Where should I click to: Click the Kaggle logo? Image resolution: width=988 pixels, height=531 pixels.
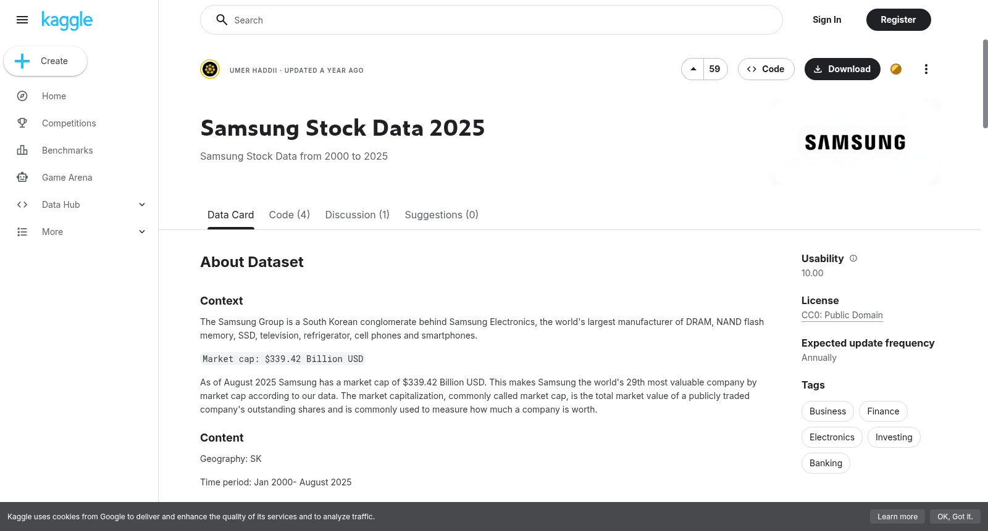pos(67,20)
